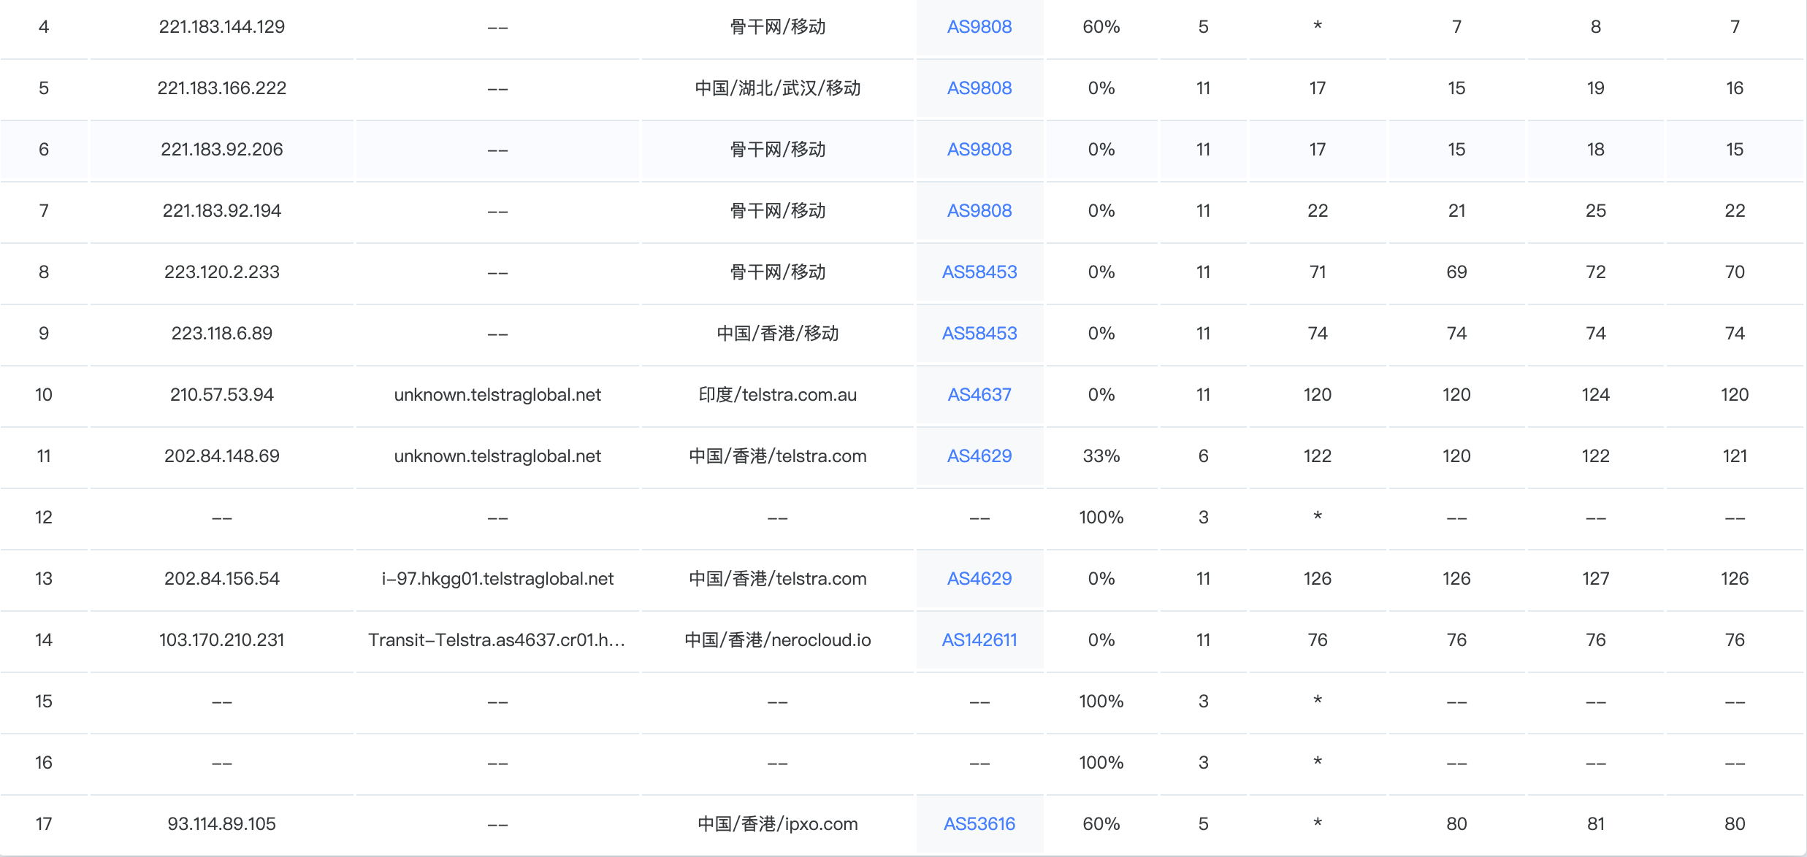Click the AS53616 link
Image resolution: width=1807 pixels, height=857 pixels.
[x=979, y=824]
